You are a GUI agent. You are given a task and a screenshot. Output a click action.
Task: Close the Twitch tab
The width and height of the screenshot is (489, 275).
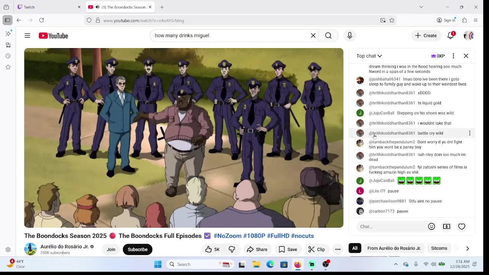click(x=79, y=7)
